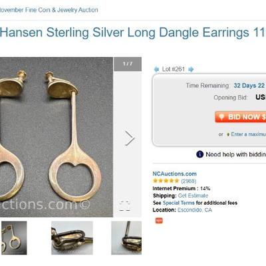Viewport: 266px width, 266px height.
Task: Click the blue info icon for bidding help
Action: (x=199, y=154)
